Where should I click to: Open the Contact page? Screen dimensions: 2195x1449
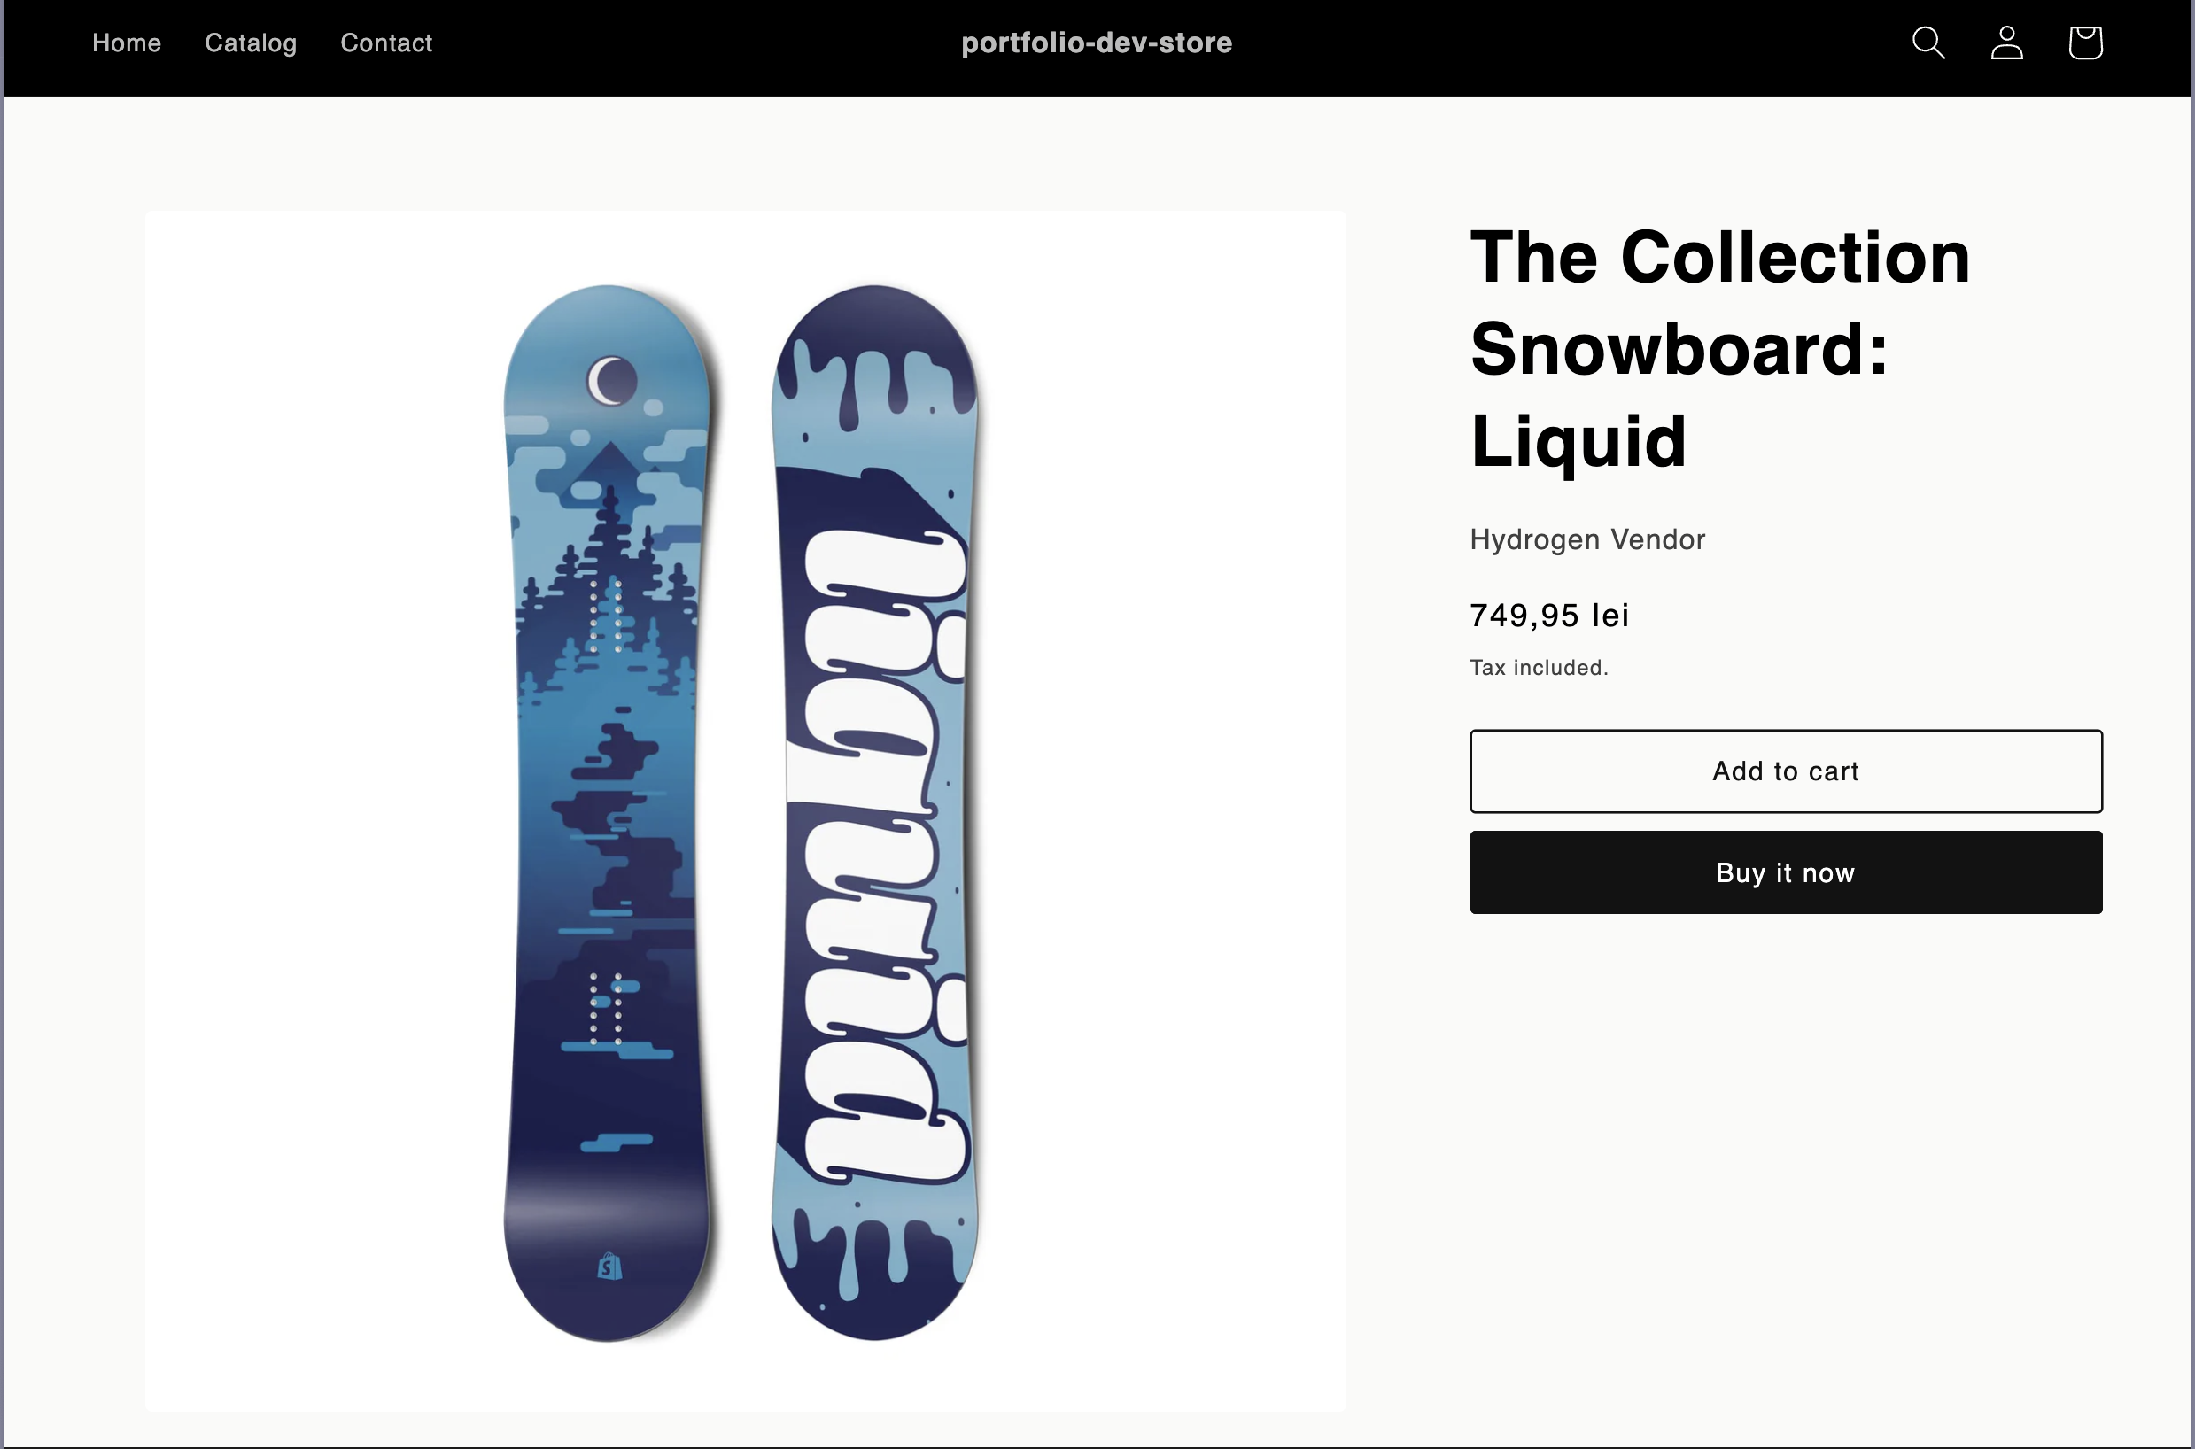(386, 43)
